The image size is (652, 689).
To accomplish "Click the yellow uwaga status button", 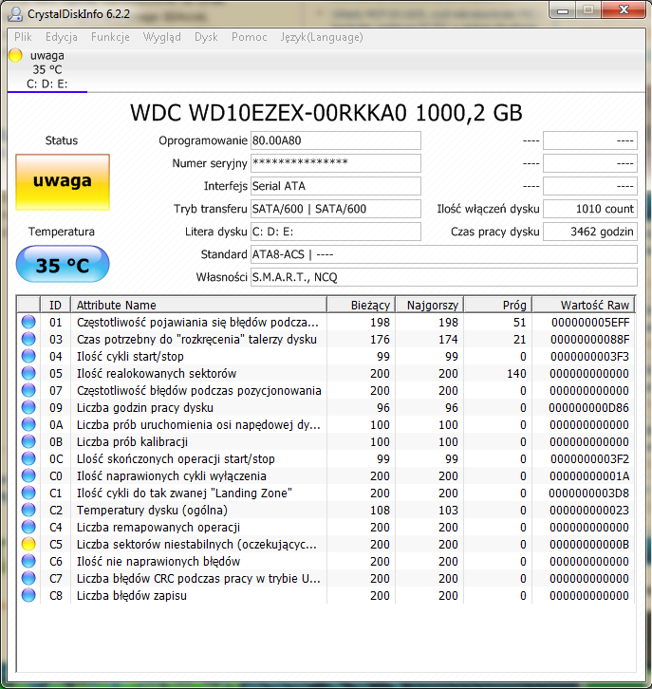I will (63, 182).
